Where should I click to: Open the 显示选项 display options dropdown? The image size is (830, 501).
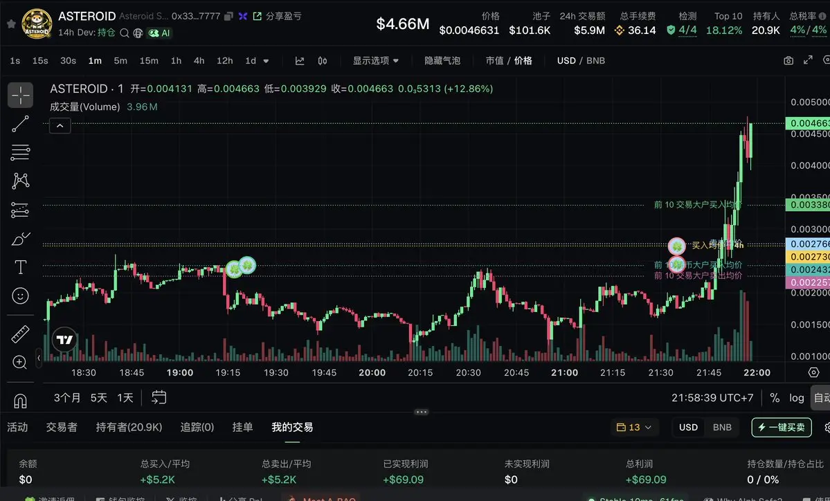pos(376,61)
